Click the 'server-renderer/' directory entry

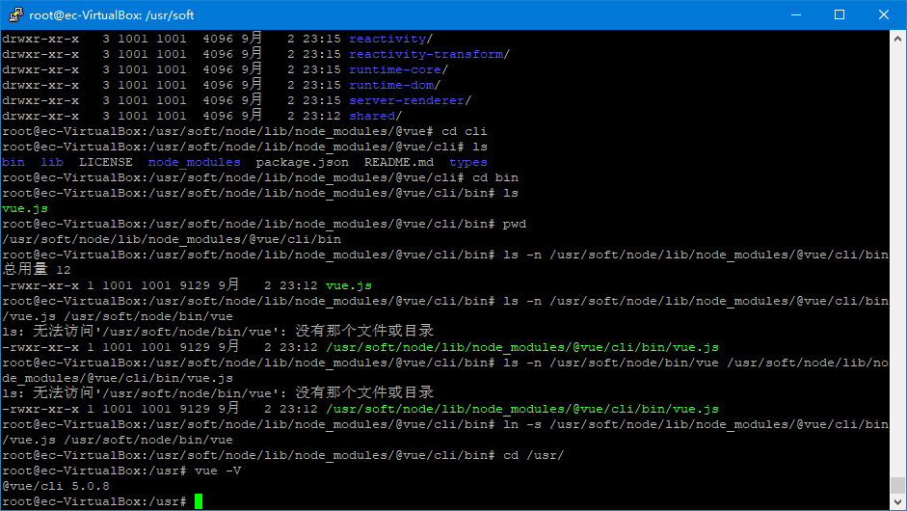click(x=410, y=100)
